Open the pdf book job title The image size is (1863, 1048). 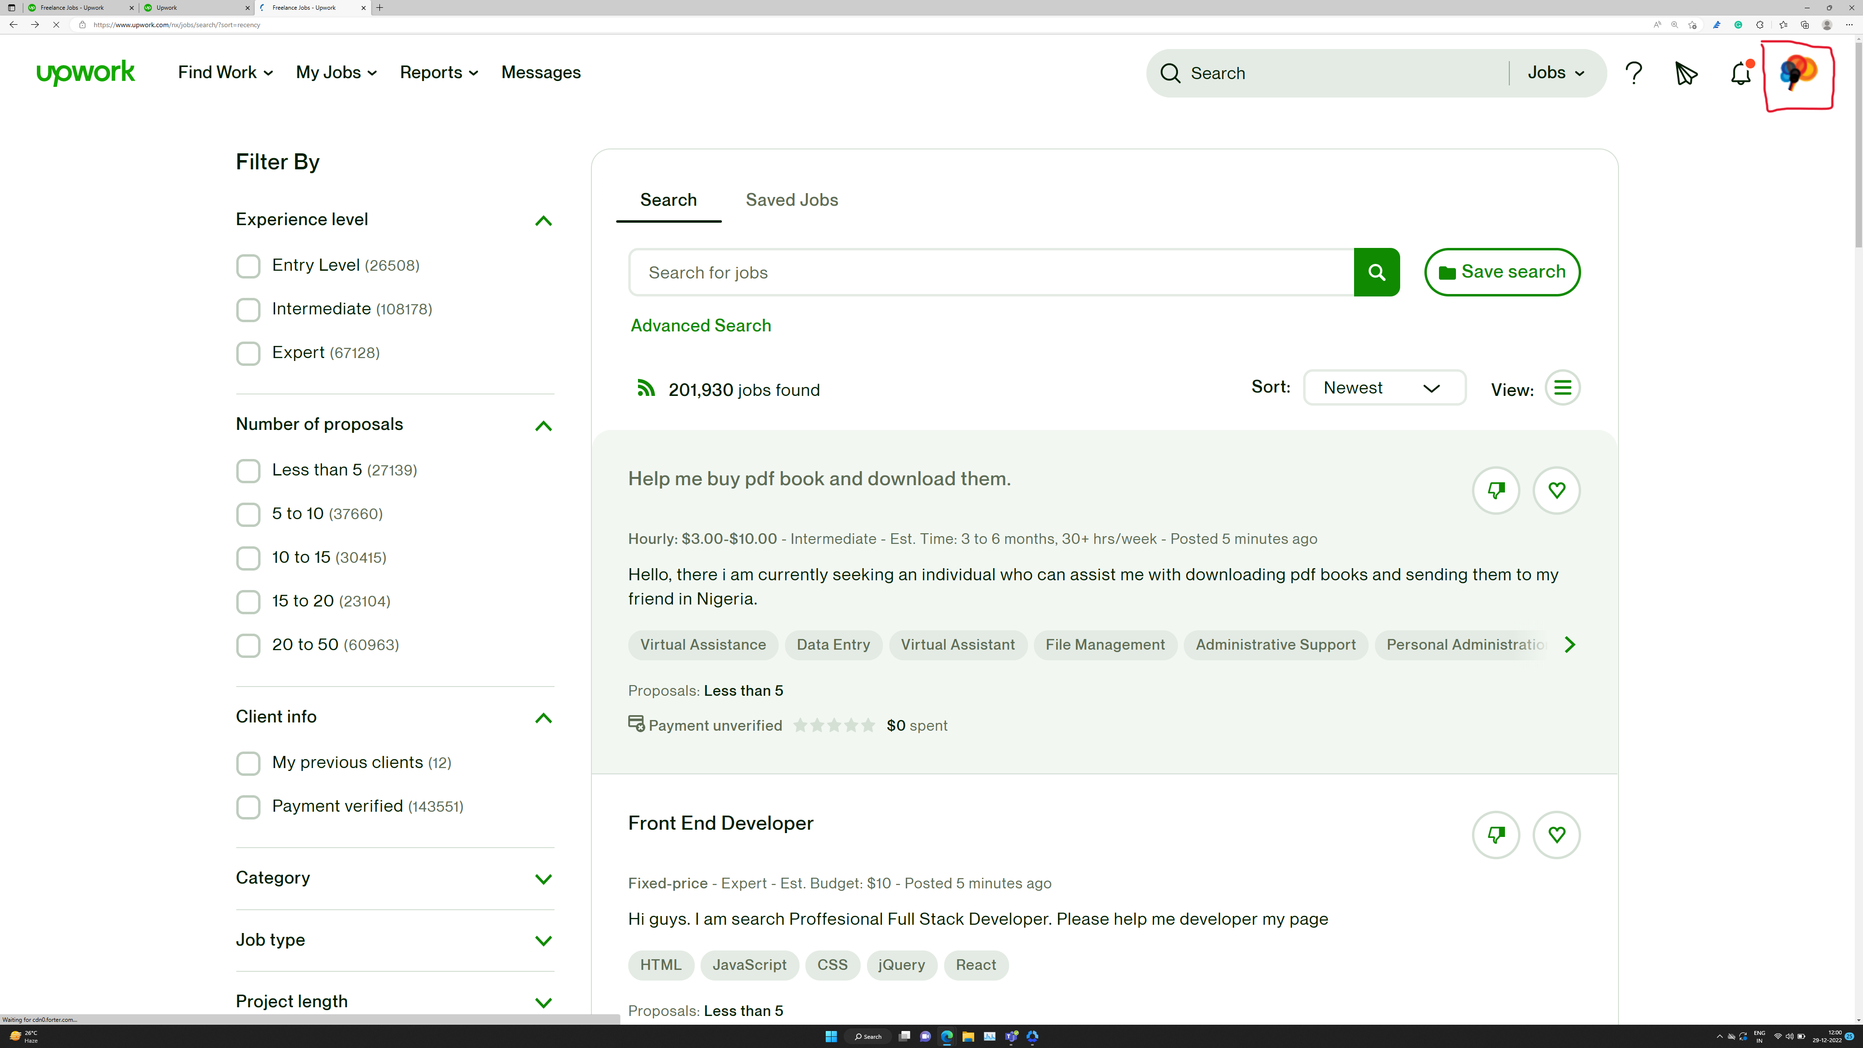tap(819, 479)
